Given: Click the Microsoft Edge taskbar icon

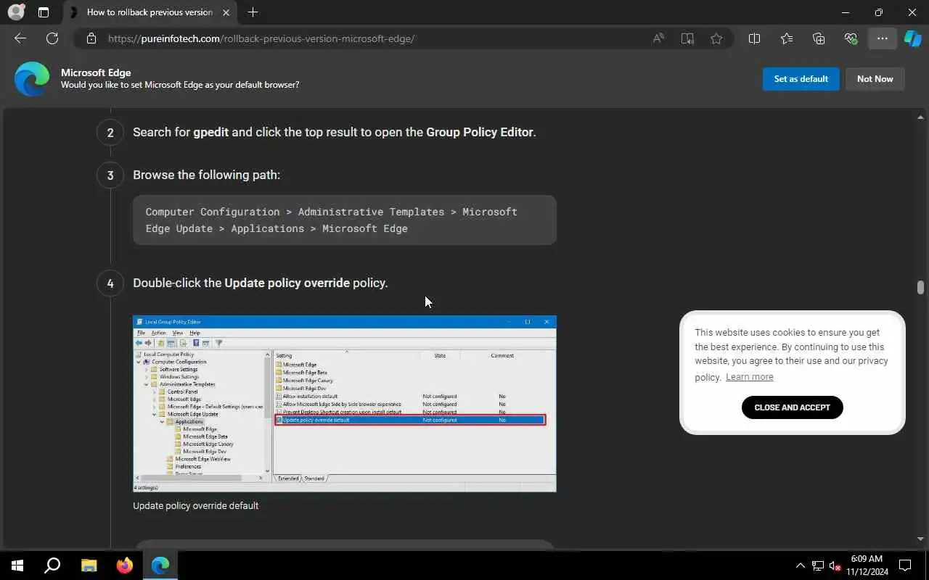Looking at the screenshot, I should point(160,565).
